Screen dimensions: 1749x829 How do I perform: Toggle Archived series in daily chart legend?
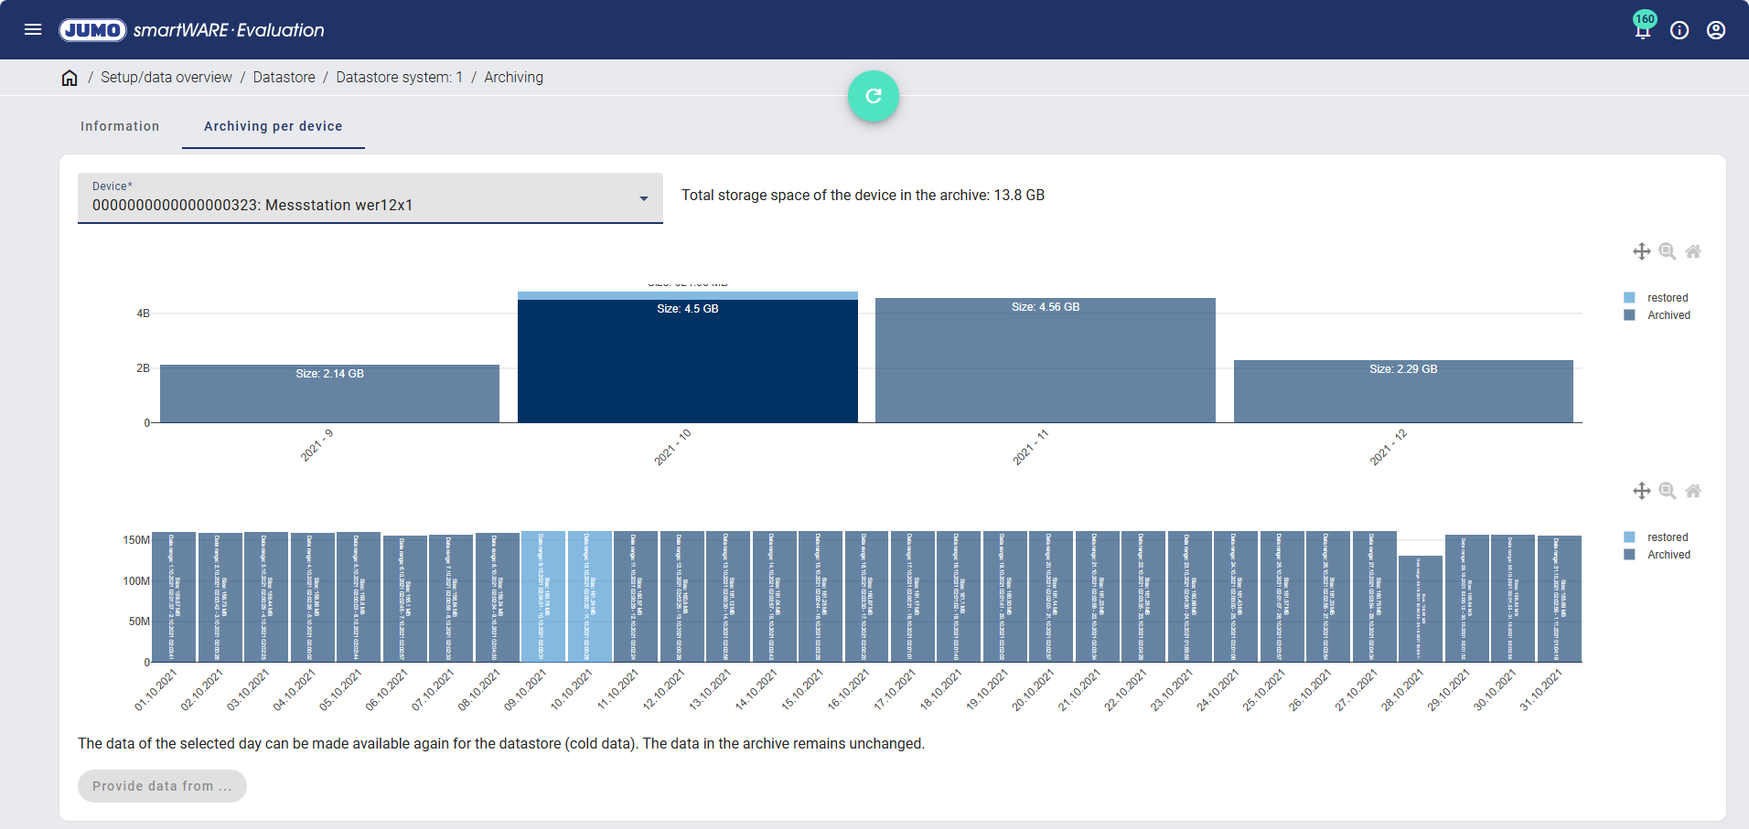(x=1668, y=555)
